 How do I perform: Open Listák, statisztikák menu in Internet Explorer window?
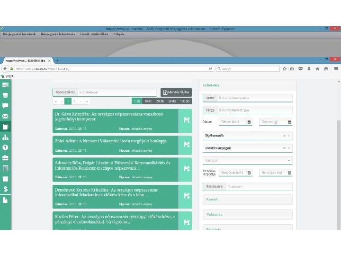94,34
